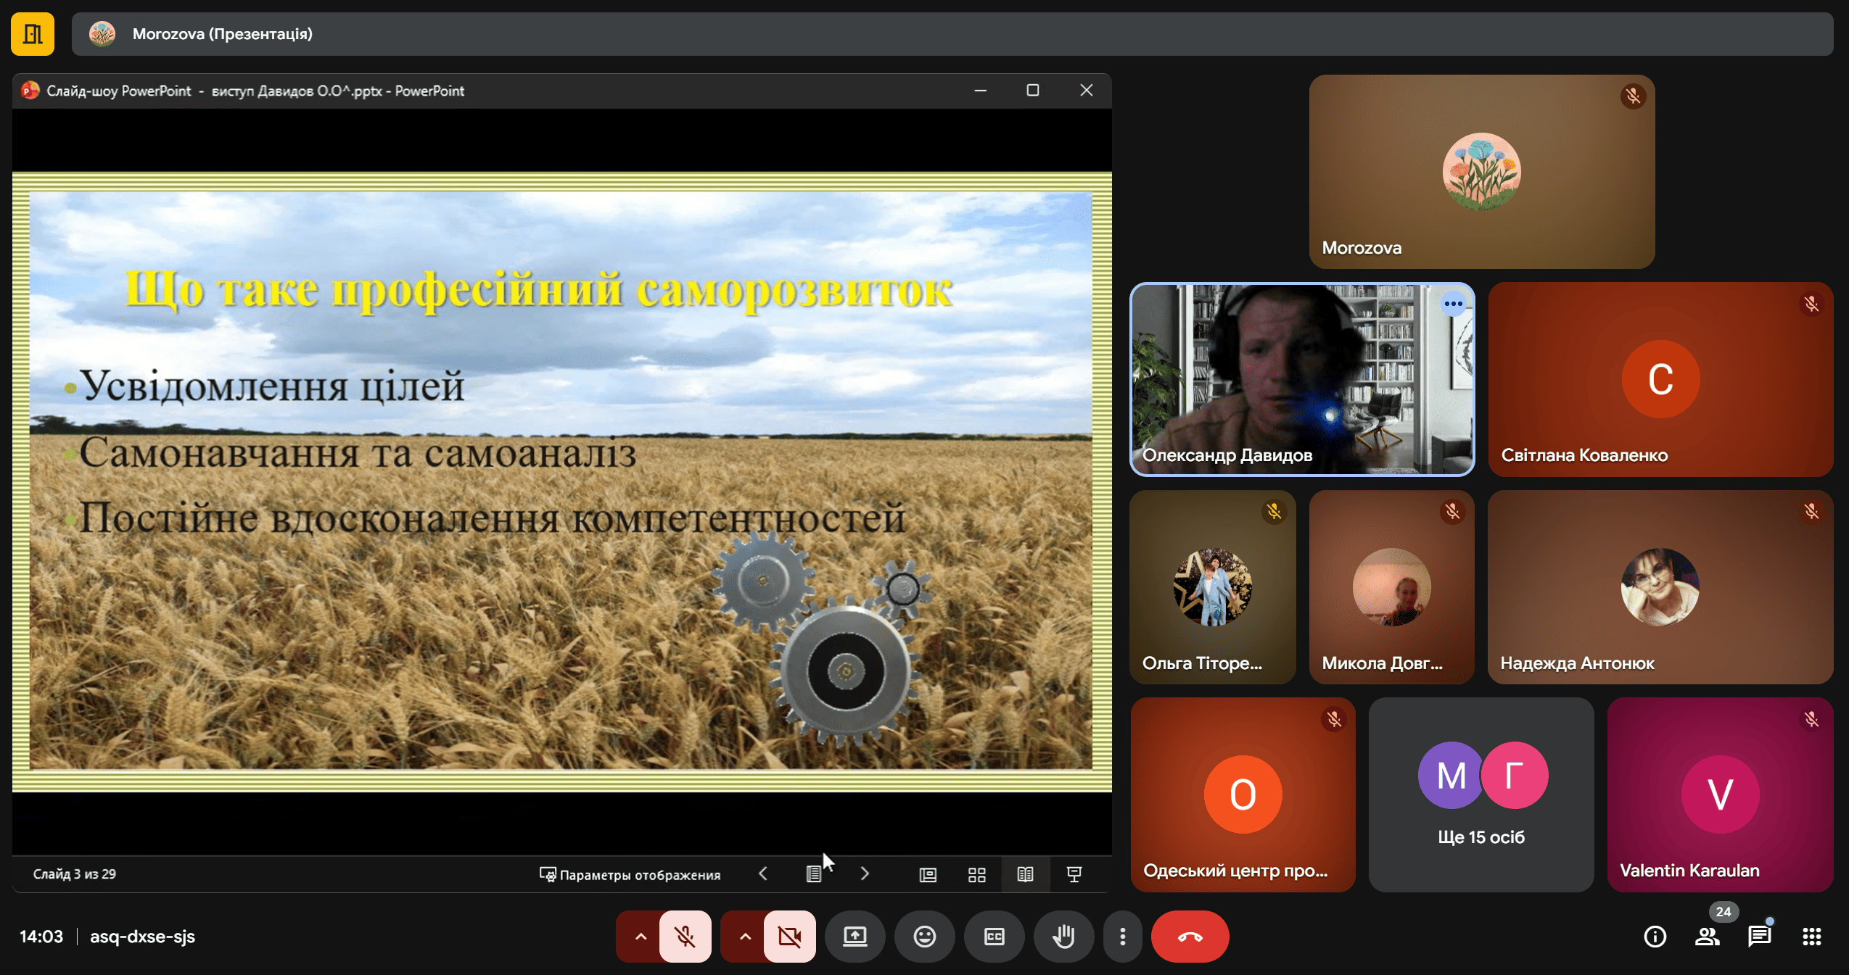Raise hand using the hand icon
The height and width of the screenshot is (975, 1849).
tap(1063, 937)
